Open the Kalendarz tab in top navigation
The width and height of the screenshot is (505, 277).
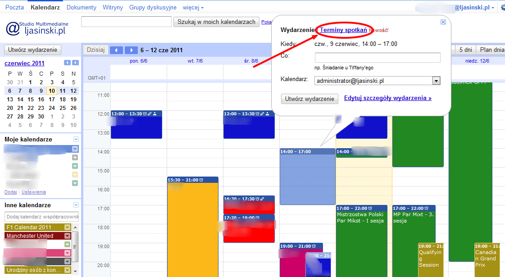tap(45, 7)
